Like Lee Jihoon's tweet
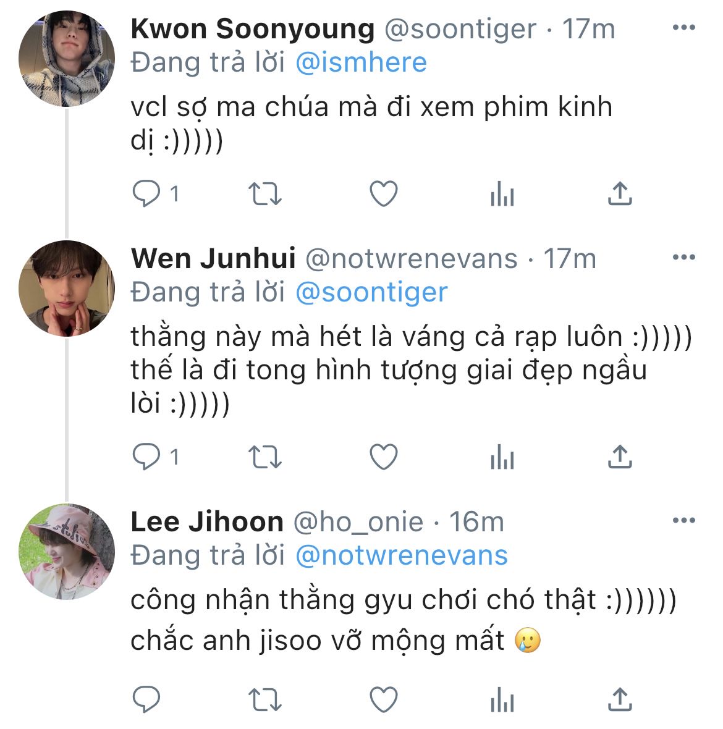Viewport: 723px width, 729px height. click(383, 700)
